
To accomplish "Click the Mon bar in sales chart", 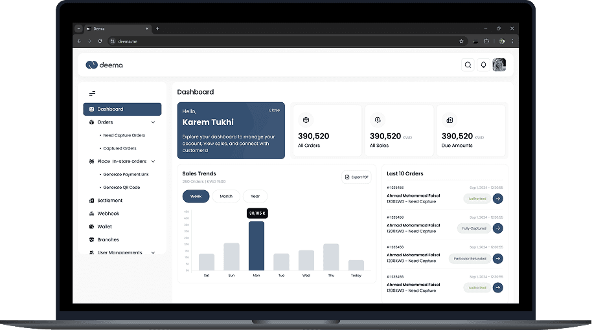I will point(256,246).
